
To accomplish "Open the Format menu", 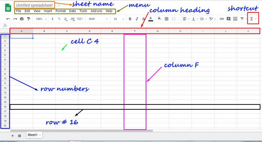I will pyautogui.click(x=61, y=11).
